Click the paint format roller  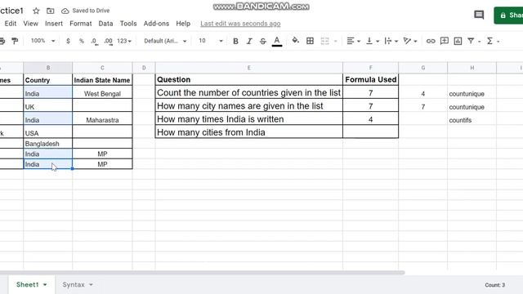[x=15, y=41]
